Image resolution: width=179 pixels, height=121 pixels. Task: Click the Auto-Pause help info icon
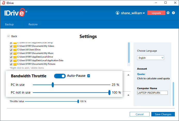pos(88,76)
